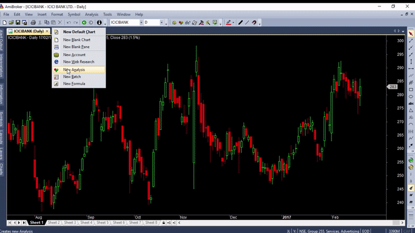Click the heart-shaped Analysis toolbar icon
Viewport: 415px width, 233px height.
pyautogui.click(x=181, y=22)
